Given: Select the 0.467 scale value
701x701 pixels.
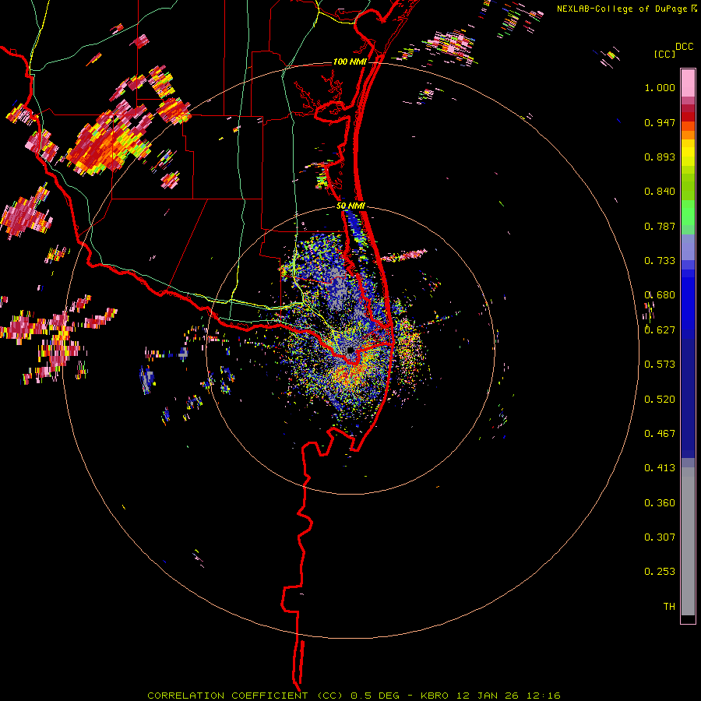Looking at the screenshot, I should click(x=660, y=434).
